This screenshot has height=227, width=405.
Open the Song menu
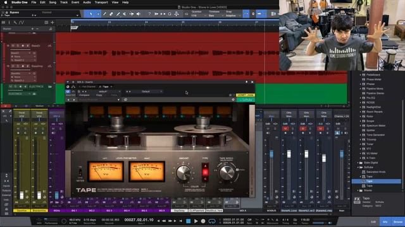(53, 3)
